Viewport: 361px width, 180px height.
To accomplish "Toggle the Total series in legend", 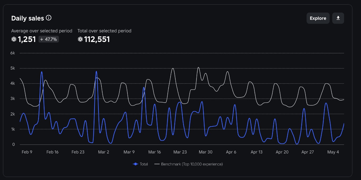I will (x=140, y=164).
